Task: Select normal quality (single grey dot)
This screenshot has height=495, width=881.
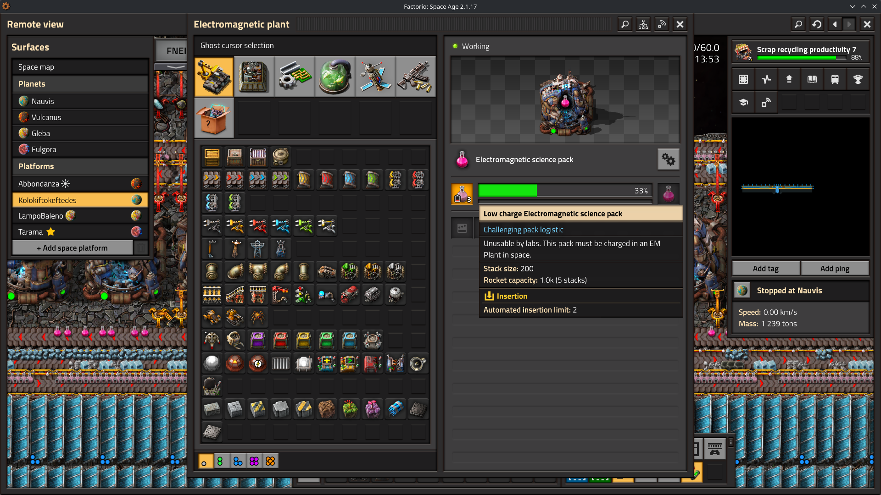Action: coord(206,461)
